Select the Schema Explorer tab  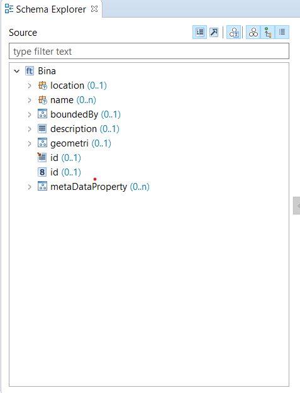click(x=51, y=9)
